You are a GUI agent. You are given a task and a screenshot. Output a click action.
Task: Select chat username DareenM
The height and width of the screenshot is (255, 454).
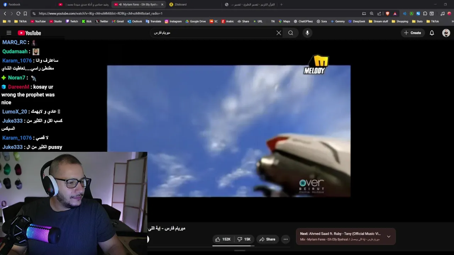tap(18, 87)
